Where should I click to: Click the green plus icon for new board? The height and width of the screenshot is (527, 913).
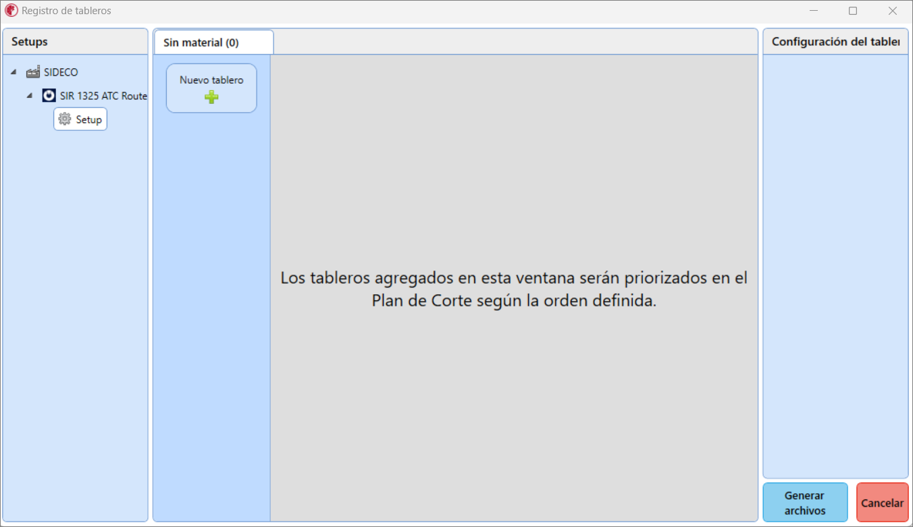tap(211, 97)
